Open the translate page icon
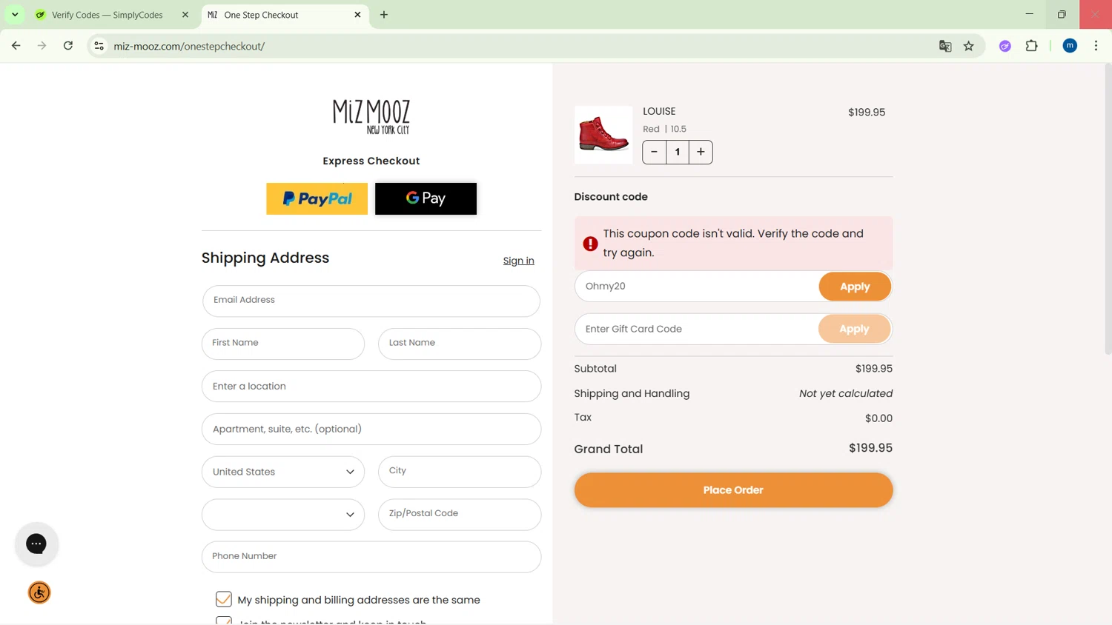The image size is (1112, 625). click(x=945, y=46)
